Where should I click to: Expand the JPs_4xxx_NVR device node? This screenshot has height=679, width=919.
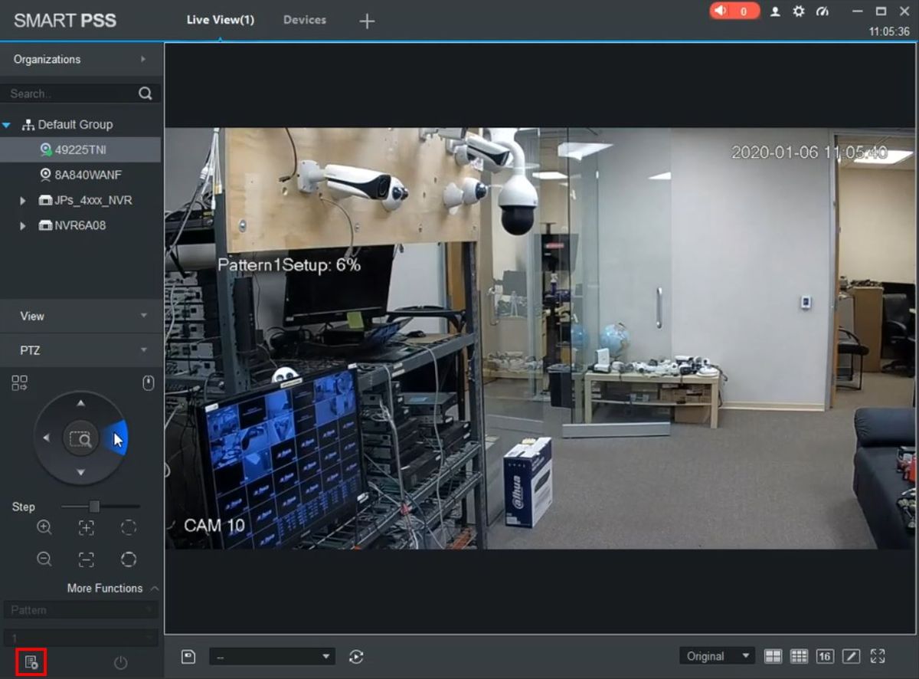coord(23,201)
